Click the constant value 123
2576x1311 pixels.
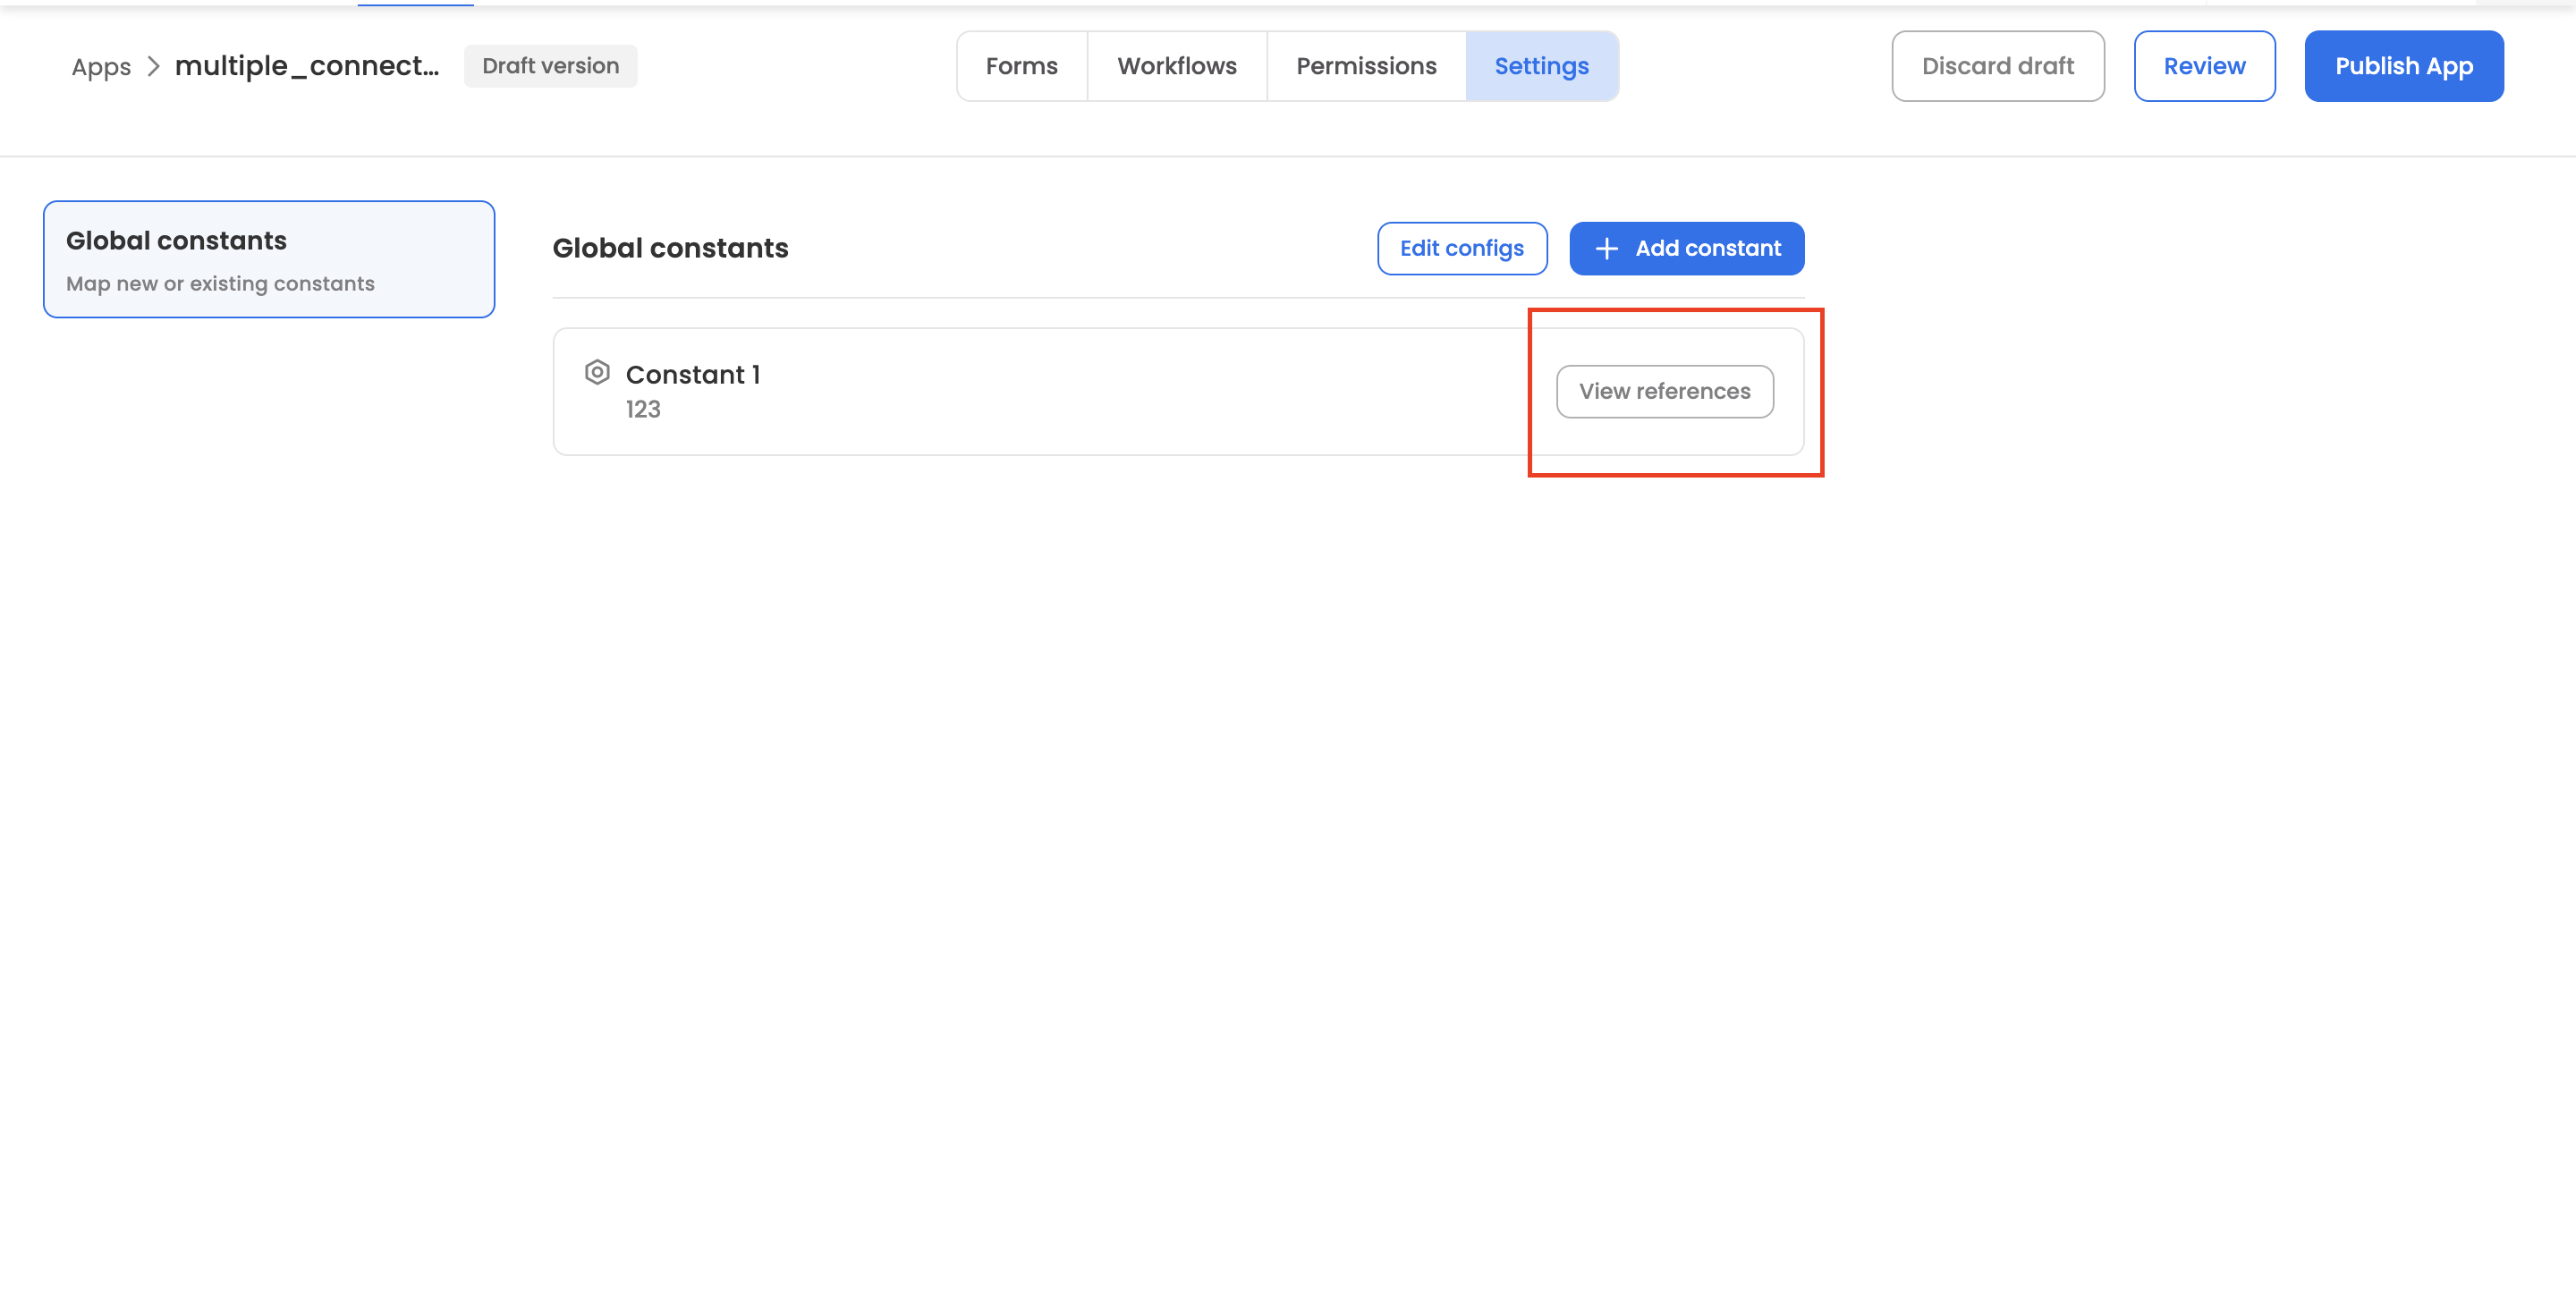[643, 409]
